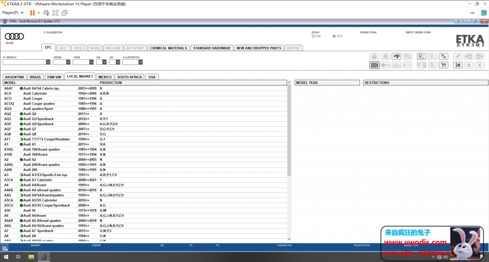Screen dimensions: 489x262
Task: Open search with the binoculars icon
Action: pos(396,56)
